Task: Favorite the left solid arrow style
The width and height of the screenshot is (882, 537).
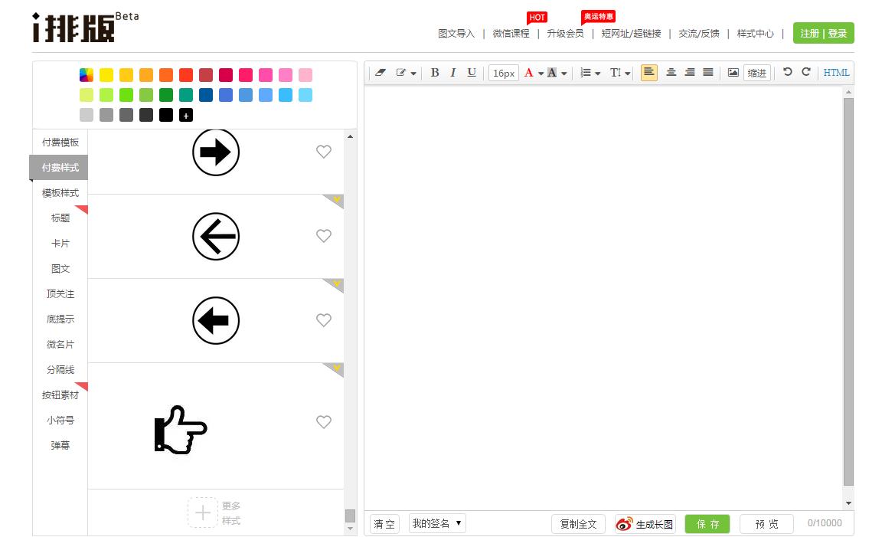Action: [323, 320]
